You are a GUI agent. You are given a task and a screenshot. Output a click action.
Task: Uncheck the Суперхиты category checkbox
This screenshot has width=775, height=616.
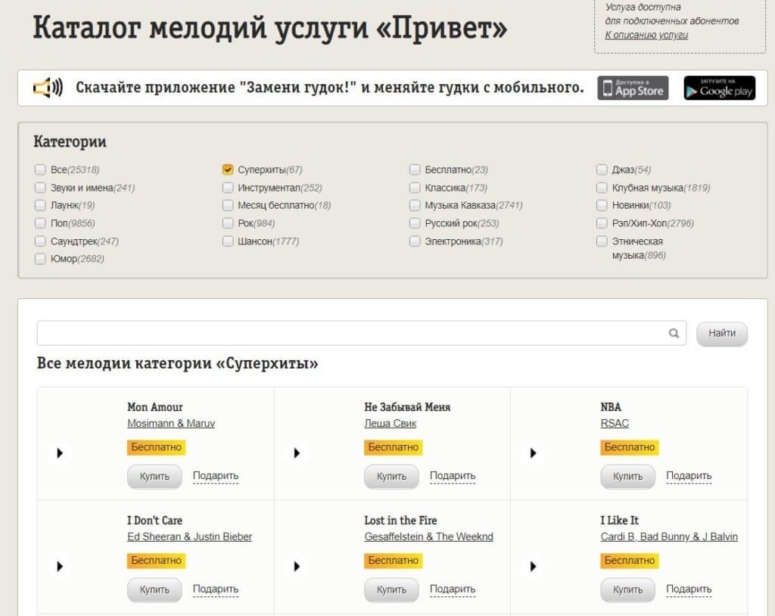[228, 170]
